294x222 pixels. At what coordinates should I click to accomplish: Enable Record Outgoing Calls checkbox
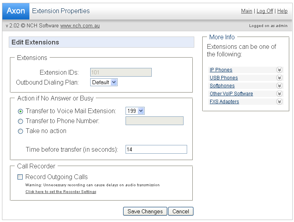[20, 177]
